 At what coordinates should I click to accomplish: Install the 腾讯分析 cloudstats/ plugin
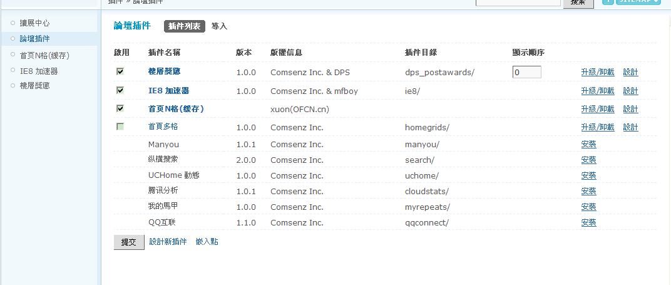click(x=588, y=191)
